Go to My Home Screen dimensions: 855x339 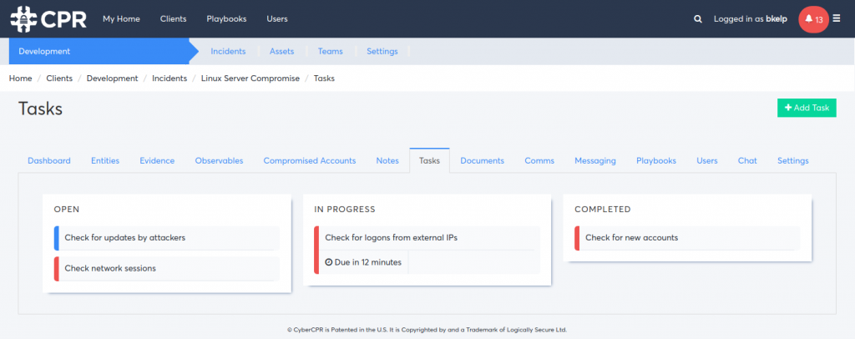pos(121,18)
